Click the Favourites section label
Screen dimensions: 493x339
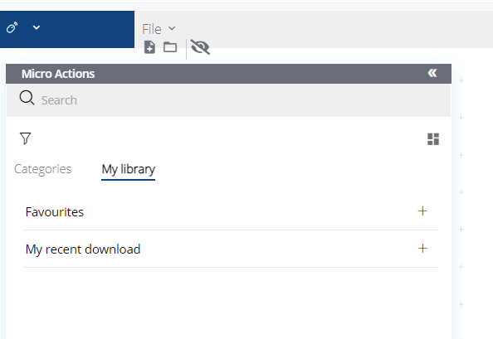55,212
